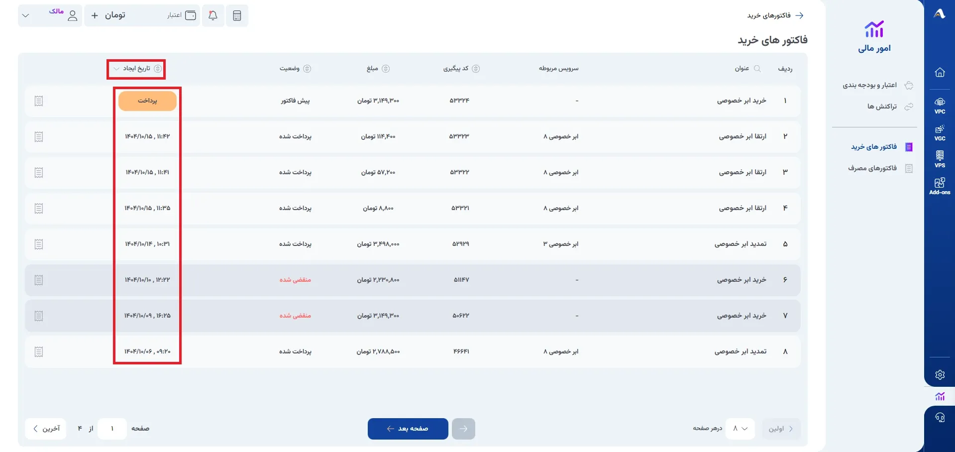Click date ۱۴۰۴/۱۰/۰۹ , ۱۶:۲۵ cell
Screen dimensions: 955x452
(147, 316)
